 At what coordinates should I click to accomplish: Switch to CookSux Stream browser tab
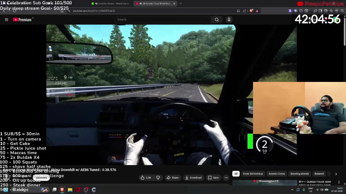coord(111,4)
